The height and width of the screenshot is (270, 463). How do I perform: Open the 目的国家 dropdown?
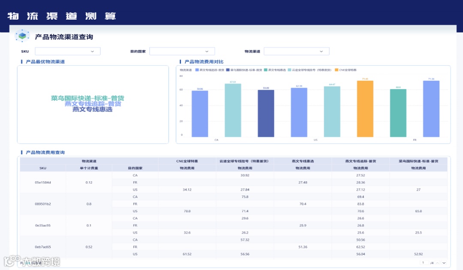pos(182,51)
